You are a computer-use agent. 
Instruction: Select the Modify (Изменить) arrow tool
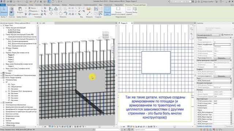click(4, 11)
